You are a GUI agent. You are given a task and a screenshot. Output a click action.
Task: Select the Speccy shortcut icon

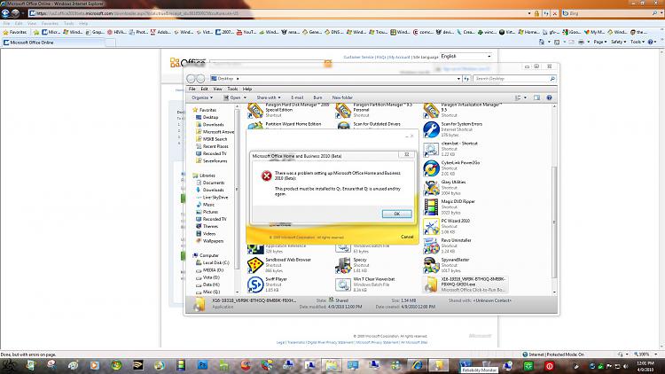343,266
